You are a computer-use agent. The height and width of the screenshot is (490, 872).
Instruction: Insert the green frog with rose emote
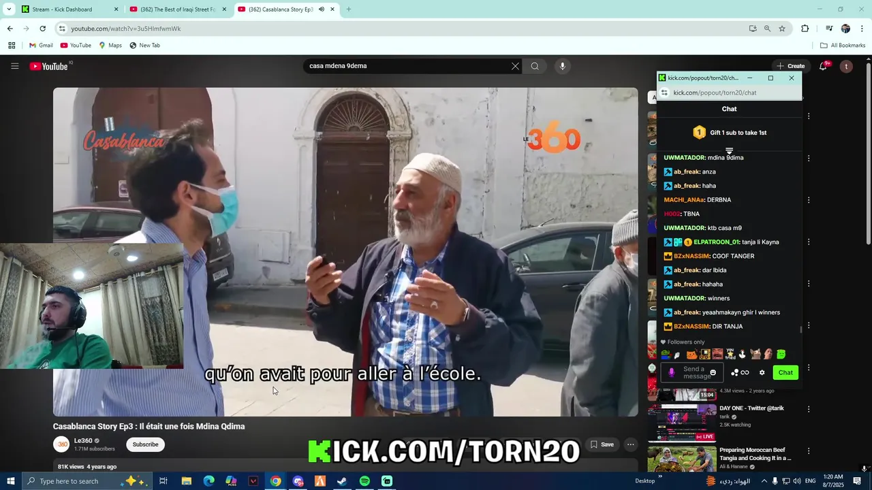(666, 354)
